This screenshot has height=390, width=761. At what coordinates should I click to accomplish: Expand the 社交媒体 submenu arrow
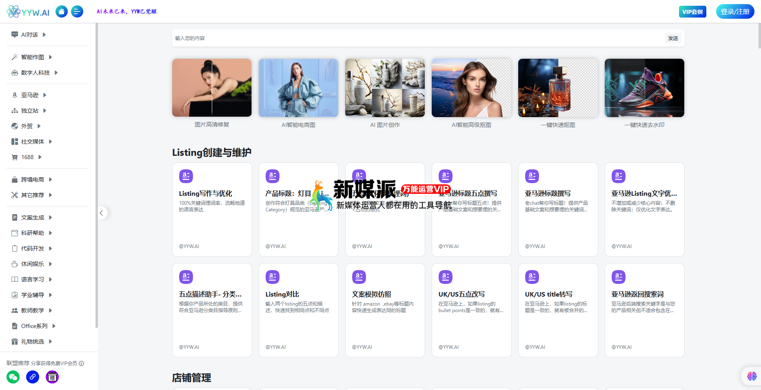(x=51, y=142)
